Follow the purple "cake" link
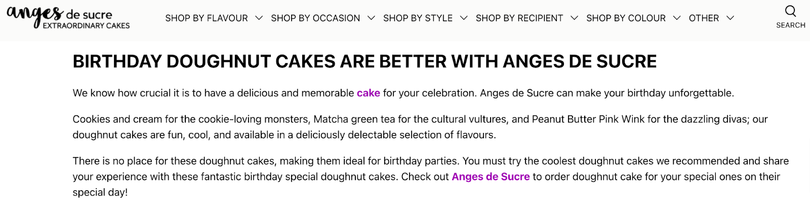This screenshot has height=204, width=810. pos(368,93)
